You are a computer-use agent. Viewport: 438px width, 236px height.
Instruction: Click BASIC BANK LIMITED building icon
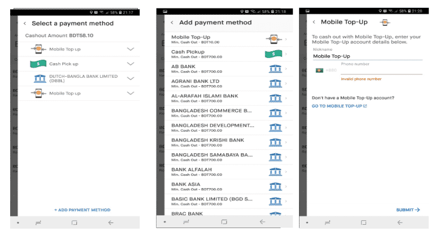pos(275,201)
